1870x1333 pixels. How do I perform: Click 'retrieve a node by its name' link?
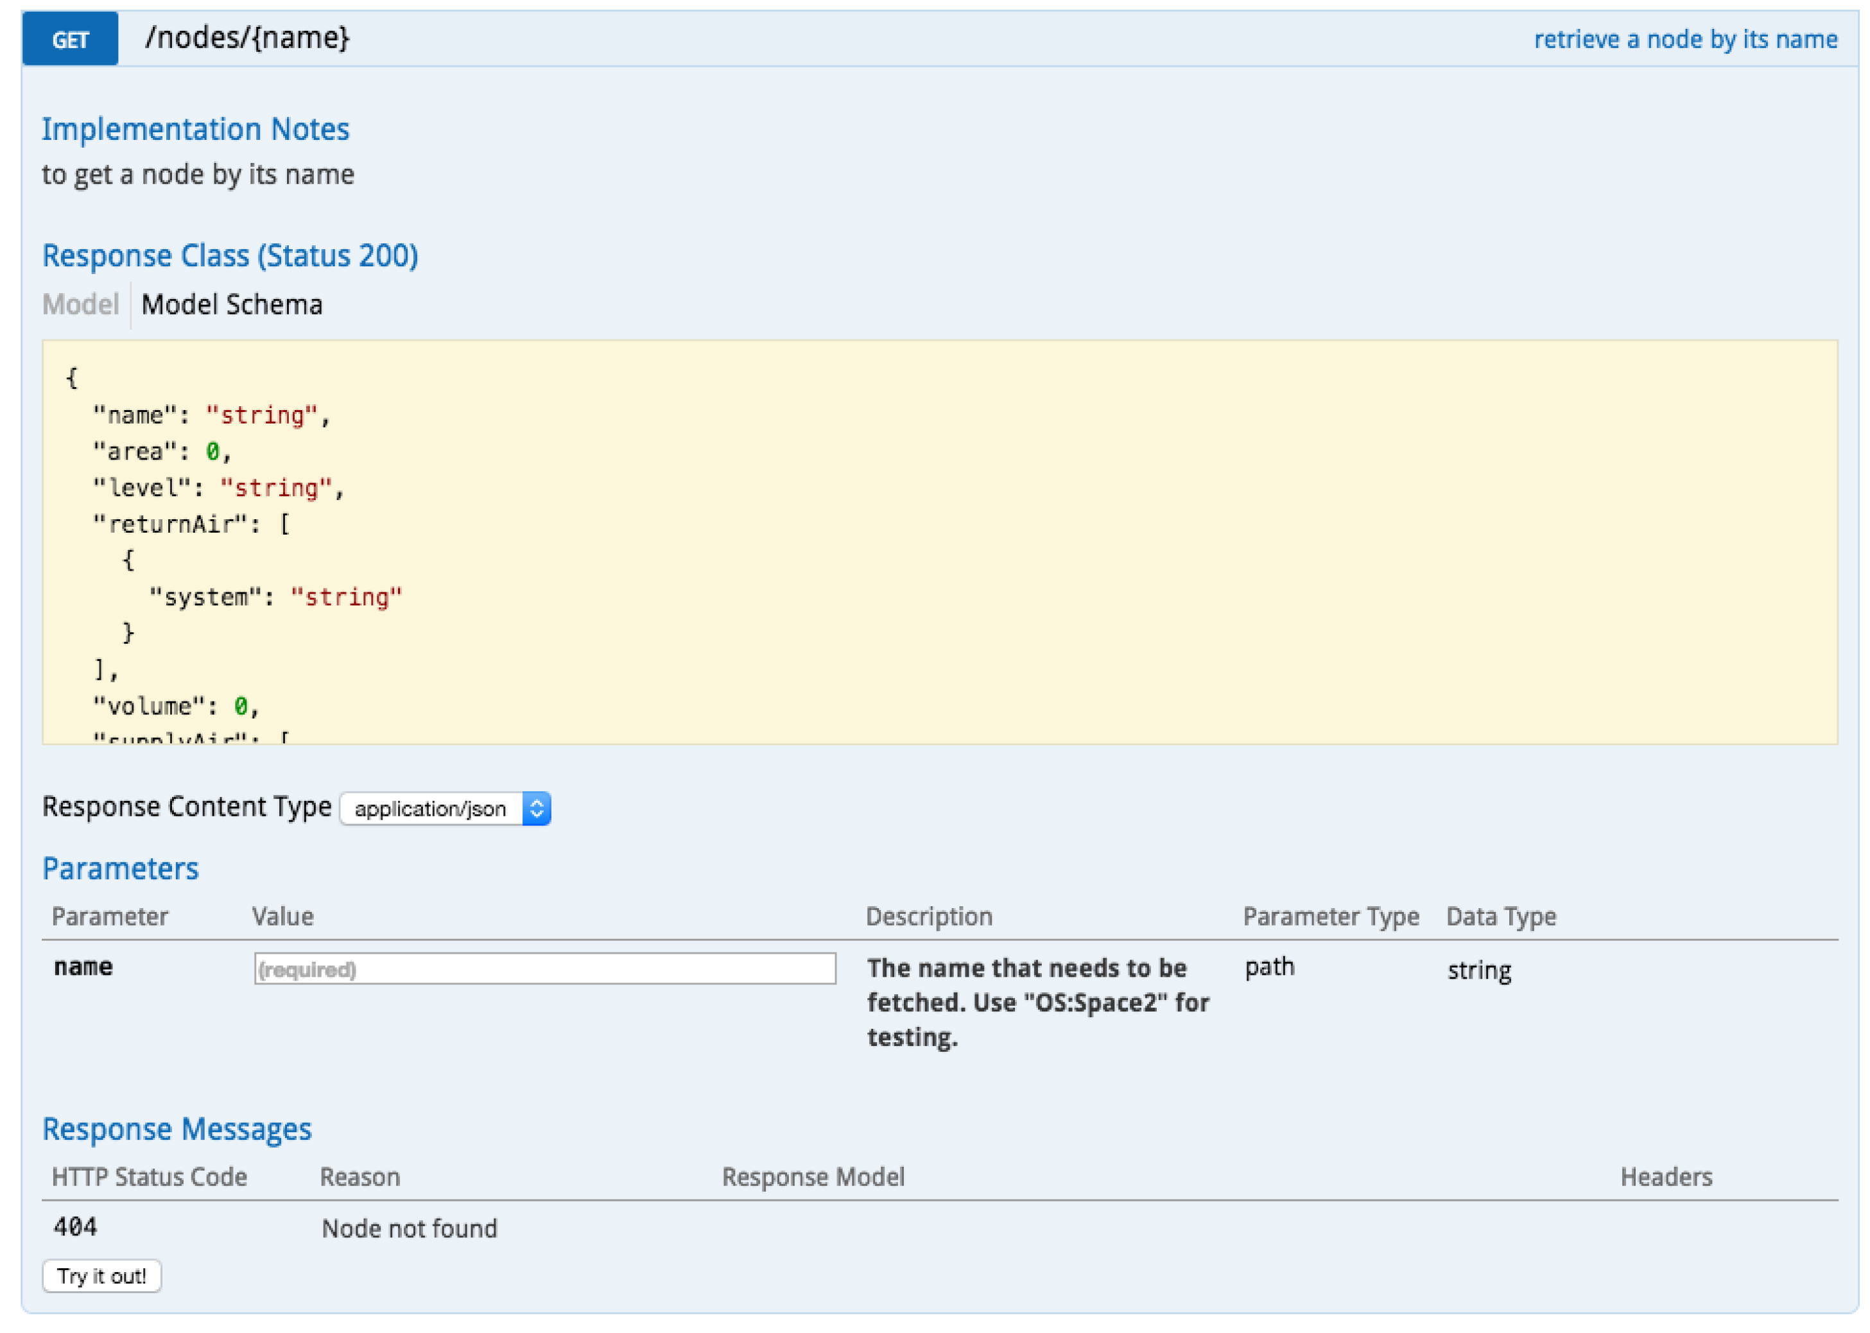click(1684, 39)
